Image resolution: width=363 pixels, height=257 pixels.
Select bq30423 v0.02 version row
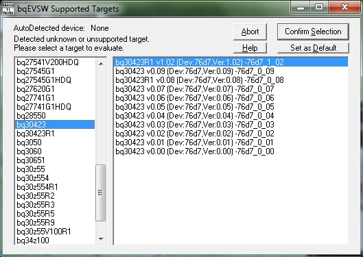(231, 134)
